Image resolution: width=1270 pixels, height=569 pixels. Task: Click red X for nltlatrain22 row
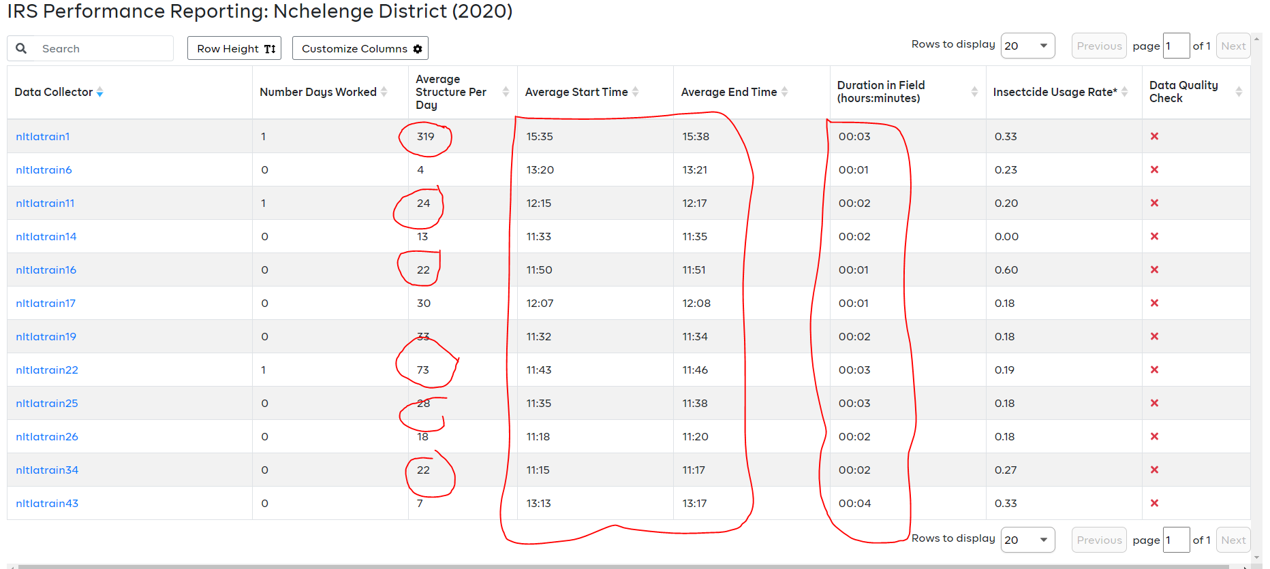tap(1154, 370)
